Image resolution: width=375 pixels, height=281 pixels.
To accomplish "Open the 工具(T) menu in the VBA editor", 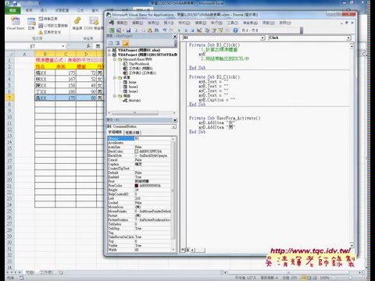I will coord(233,23).
